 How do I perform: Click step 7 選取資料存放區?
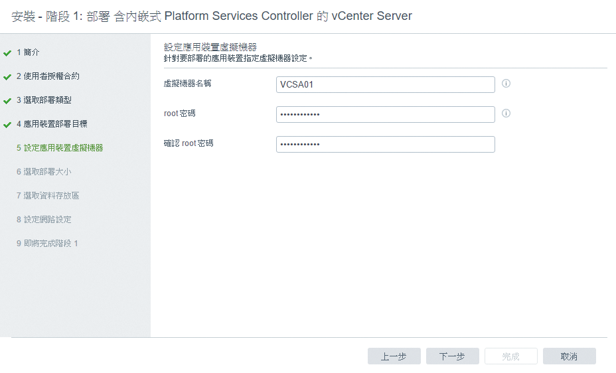pos(48,196)
